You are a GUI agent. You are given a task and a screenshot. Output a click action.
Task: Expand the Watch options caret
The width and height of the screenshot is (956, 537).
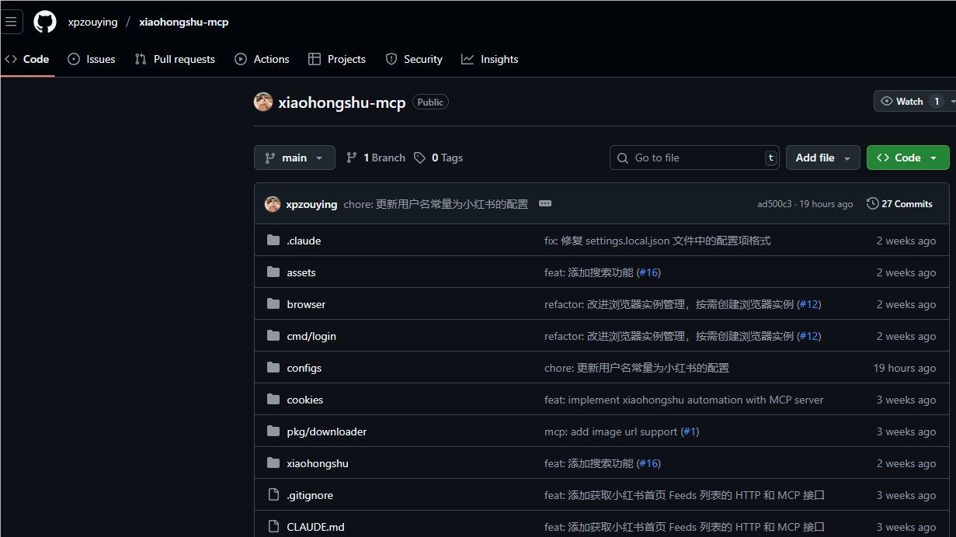click(x=953, y=101)
